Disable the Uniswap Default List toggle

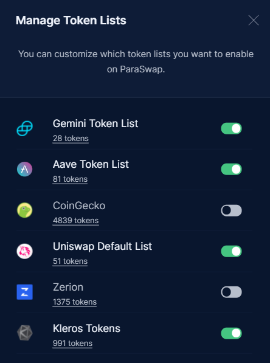click(231, 251)
